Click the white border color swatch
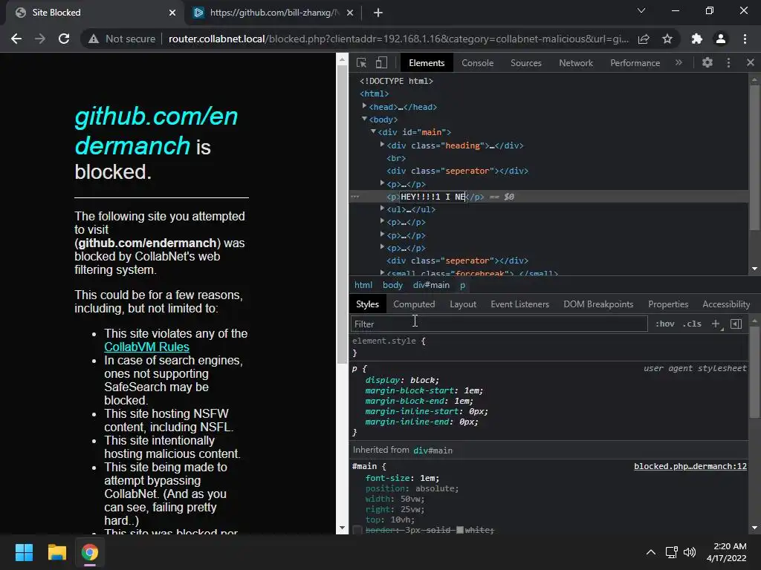 (x=459, y=530)
